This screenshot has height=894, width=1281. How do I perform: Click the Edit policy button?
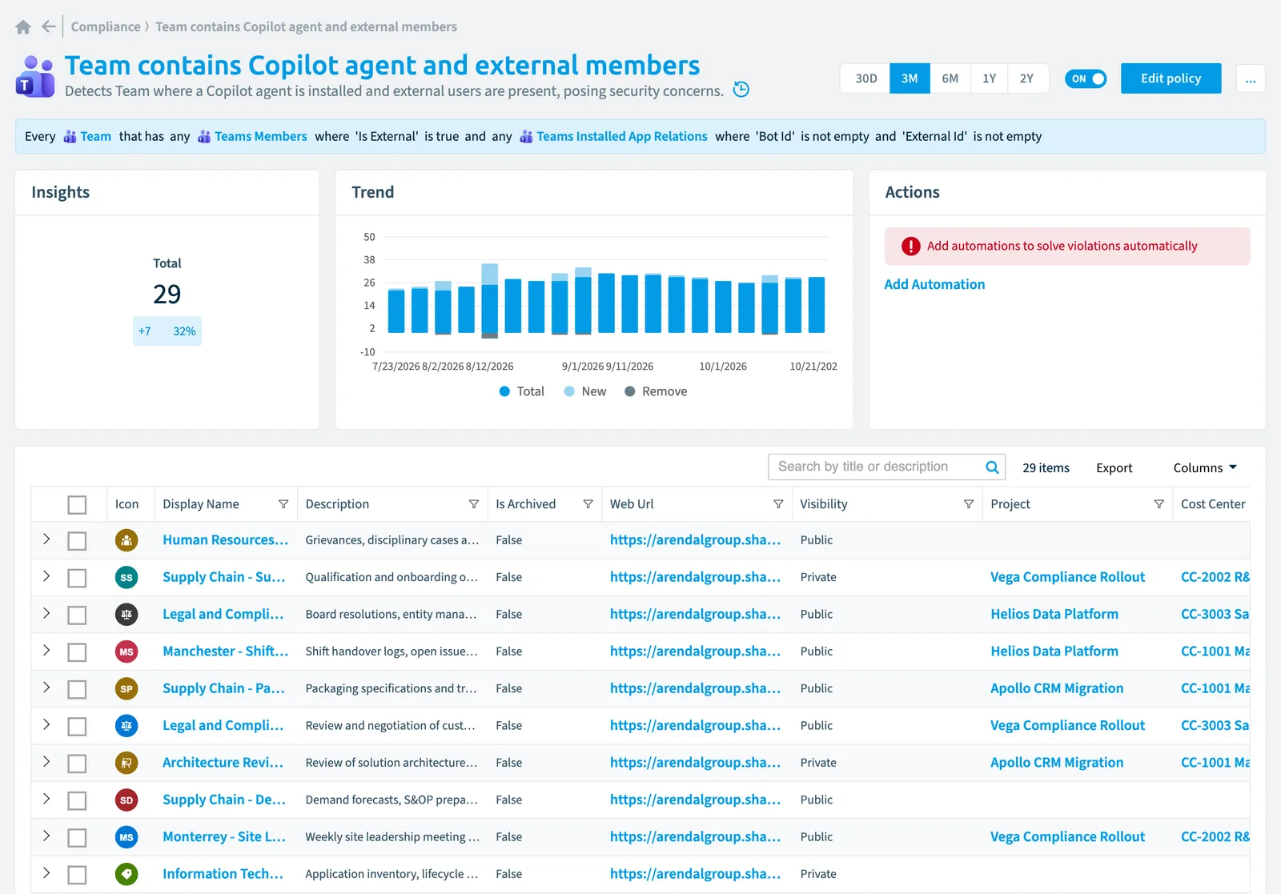(1171, 78)
